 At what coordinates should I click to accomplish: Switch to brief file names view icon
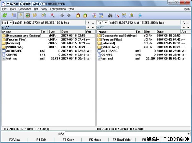coord(14,16)
